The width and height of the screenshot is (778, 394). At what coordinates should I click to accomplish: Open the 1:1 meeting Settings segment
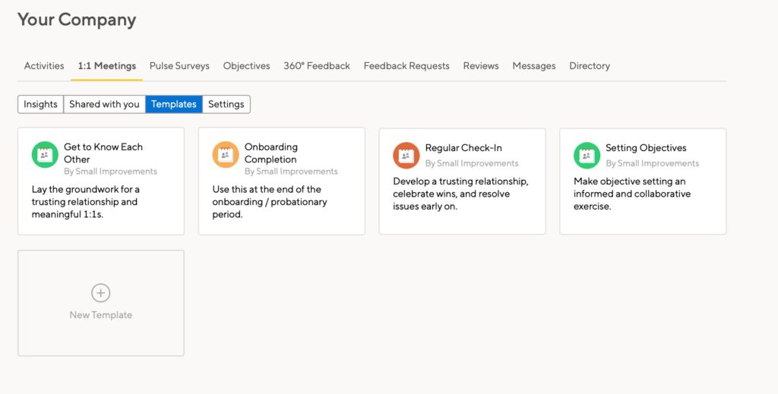pos(226,104)
